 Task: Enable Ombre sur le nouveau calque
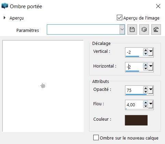coord(96,137)
